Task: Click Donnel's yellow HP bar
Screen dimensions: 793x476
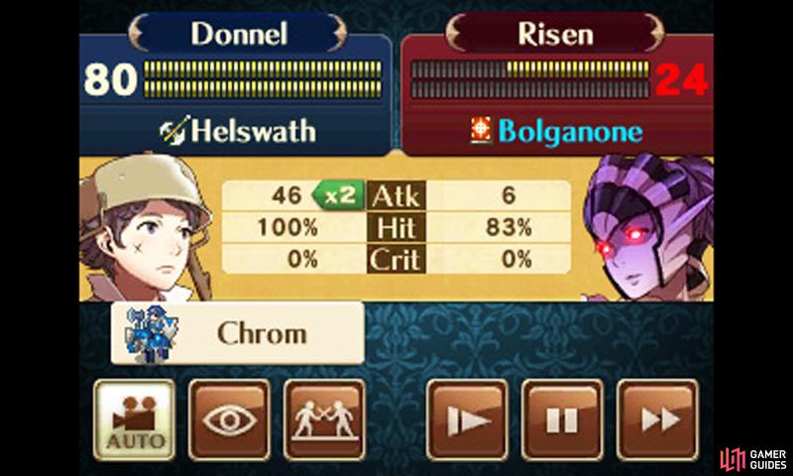Action: pyautogui.click(x=263, y=79)
